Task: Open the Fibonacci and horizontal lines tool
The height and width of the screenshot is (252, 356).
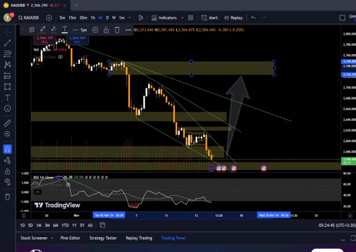Action: click(7, 54)
